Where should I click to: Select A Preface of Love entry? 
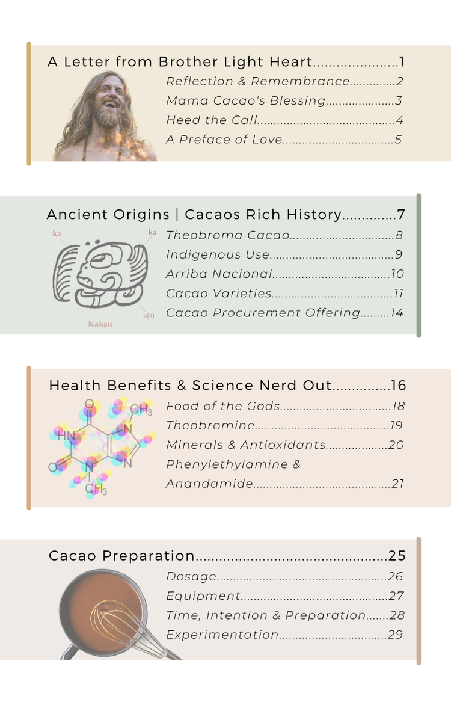284,140
